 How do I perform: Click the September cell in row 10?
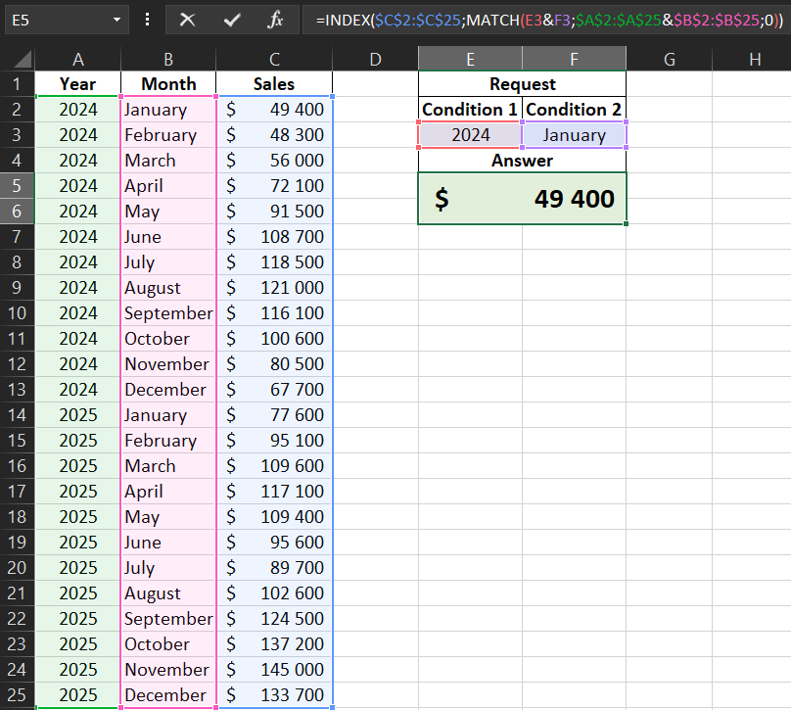[168, 313]
